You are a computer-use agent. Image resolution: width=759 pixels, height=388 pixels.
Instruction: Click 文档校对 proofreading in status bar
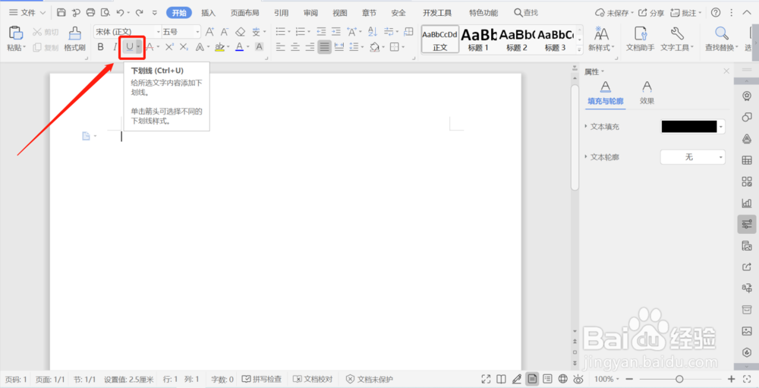313,379
